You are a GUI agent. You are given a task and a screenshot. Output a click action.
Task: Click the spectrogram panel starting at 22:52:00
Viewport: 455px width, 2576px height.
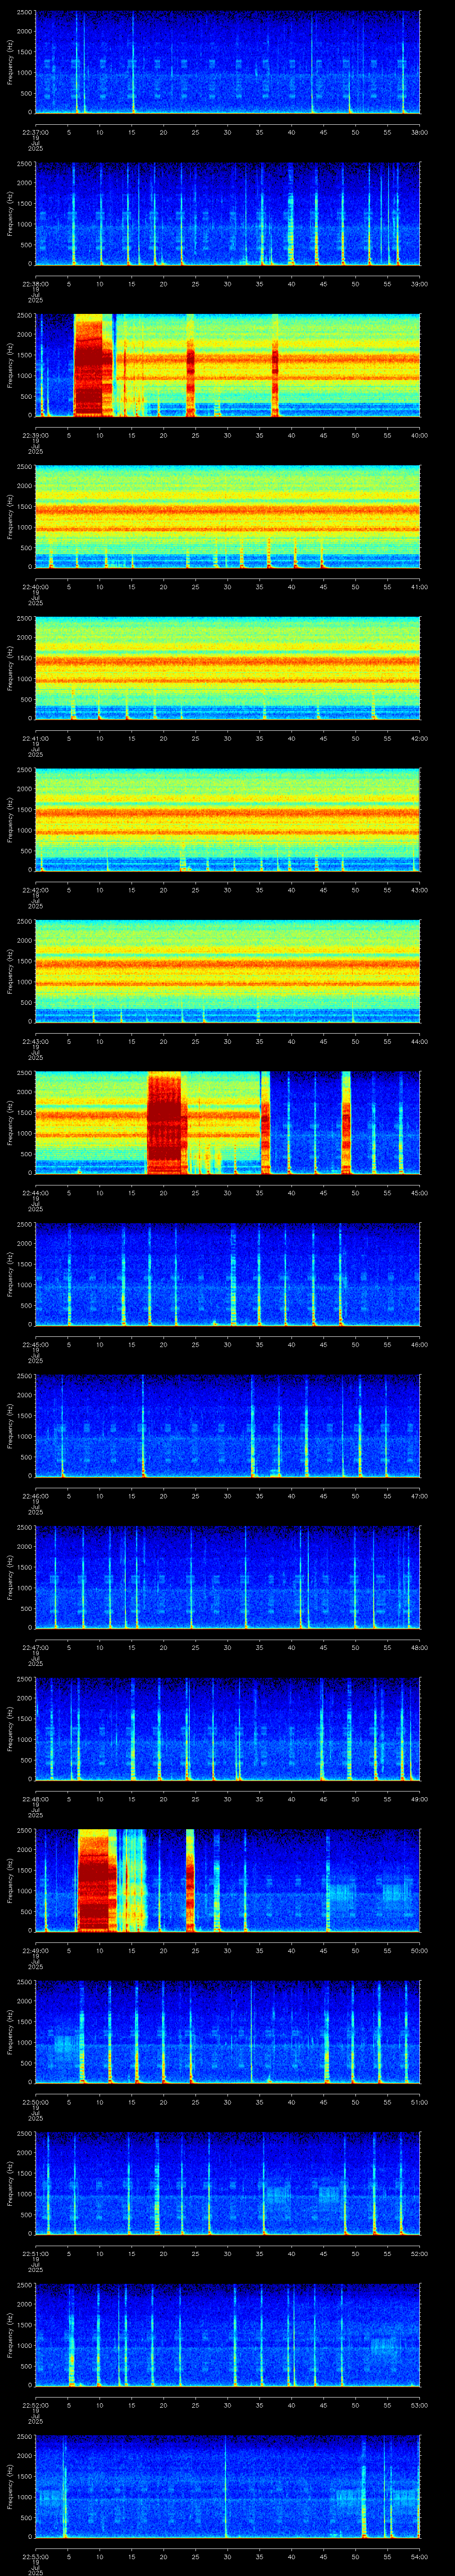[228, 2335]
